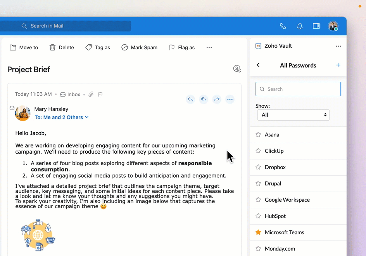366x256 pixels.
Task: Click sender name Mary Hansley
Action: 51,109
